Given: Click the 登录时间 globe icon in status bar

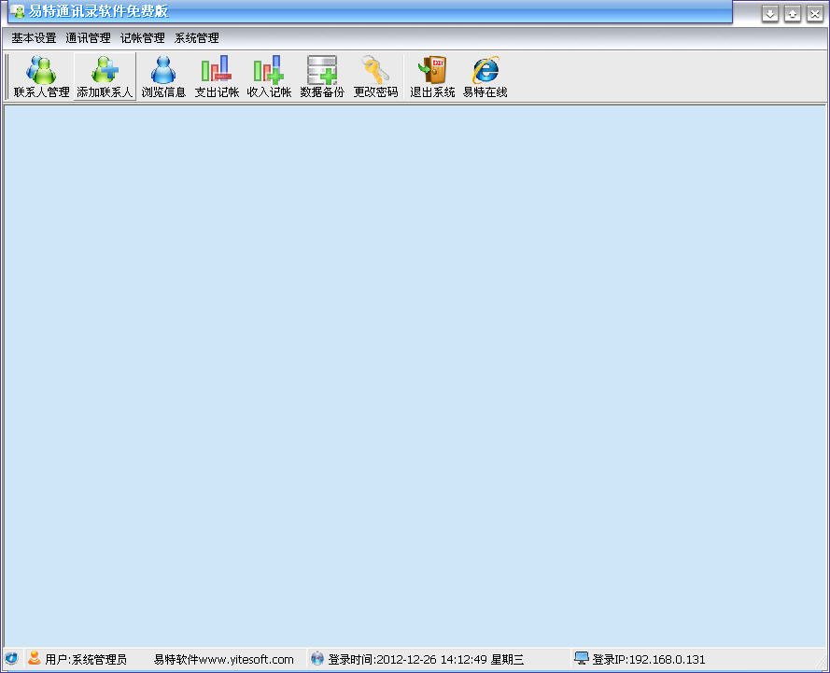Looking at the screenshot, I should tap(317, 659).
